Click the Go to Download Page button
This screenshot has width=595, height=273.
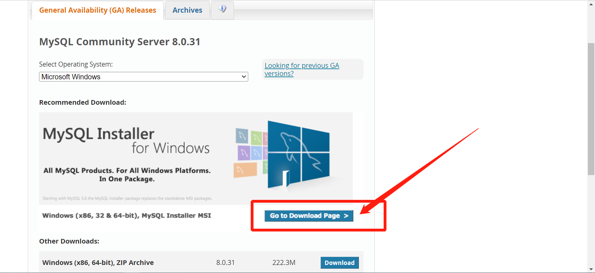(309, 216)
